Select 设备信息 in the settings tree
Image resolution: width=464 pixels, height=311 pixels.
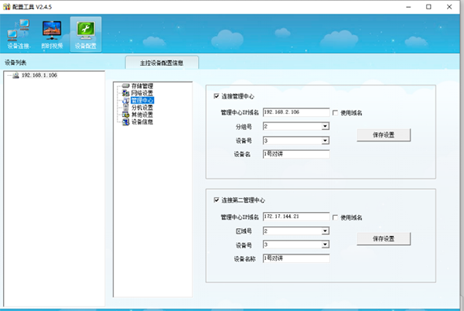click(x=142, y=122)
